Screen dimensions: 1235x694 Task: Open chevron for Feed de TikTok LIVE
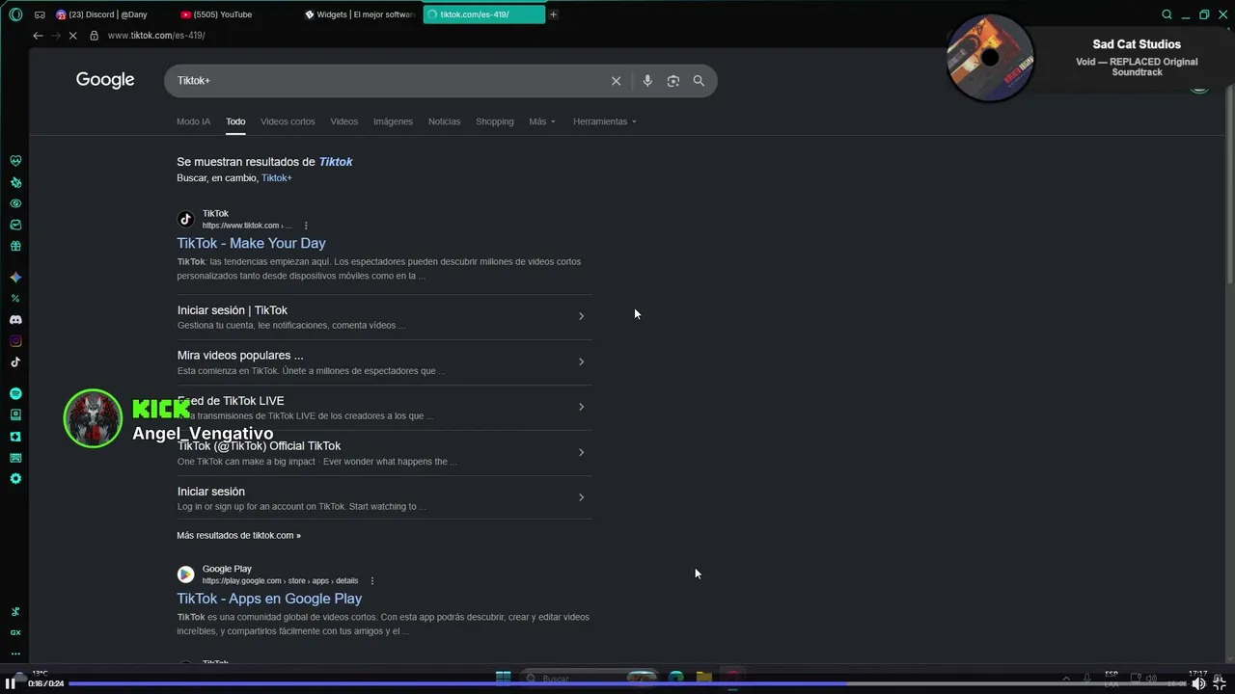tap(581, 407)
